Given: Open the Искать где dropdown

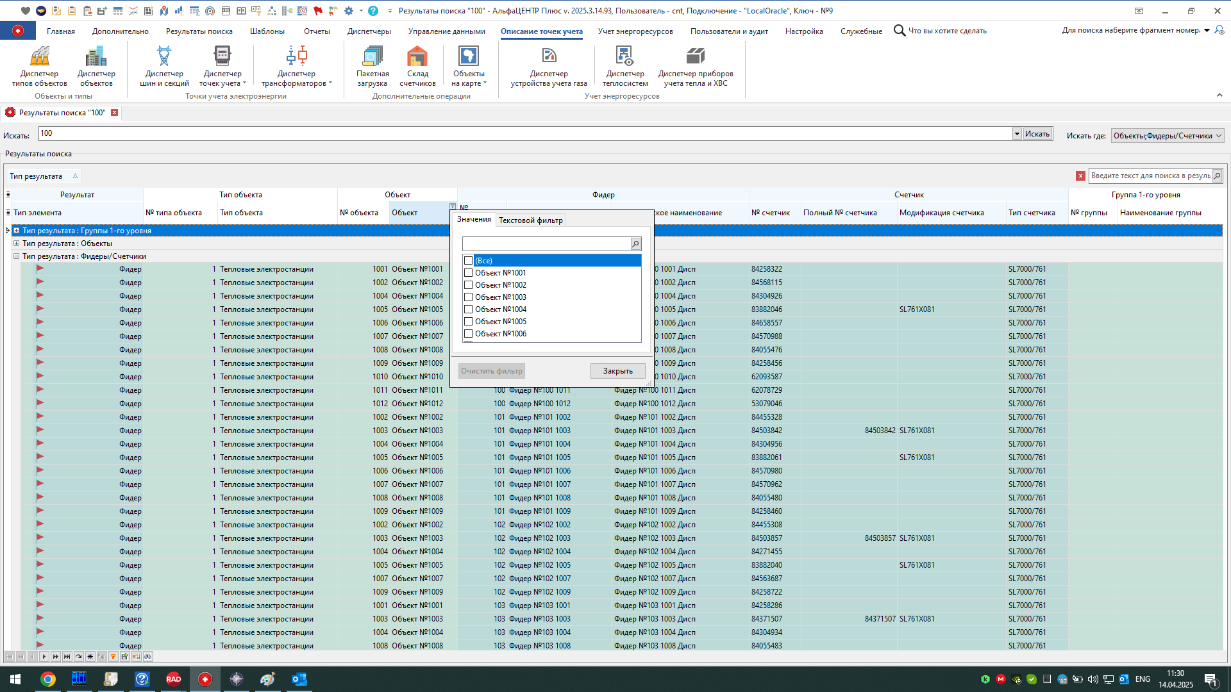Looking at the screenshot, I should pyautogui.click(x=1219, y=135).
